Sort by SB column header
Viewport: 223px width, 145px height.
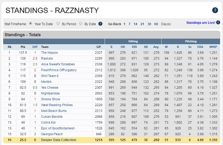click(x=146, y=47)
